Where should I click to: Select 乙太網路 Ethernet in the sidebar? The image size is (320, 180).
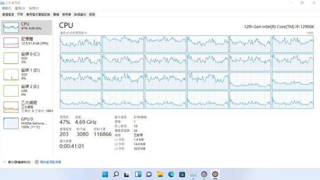pos(27,107)
